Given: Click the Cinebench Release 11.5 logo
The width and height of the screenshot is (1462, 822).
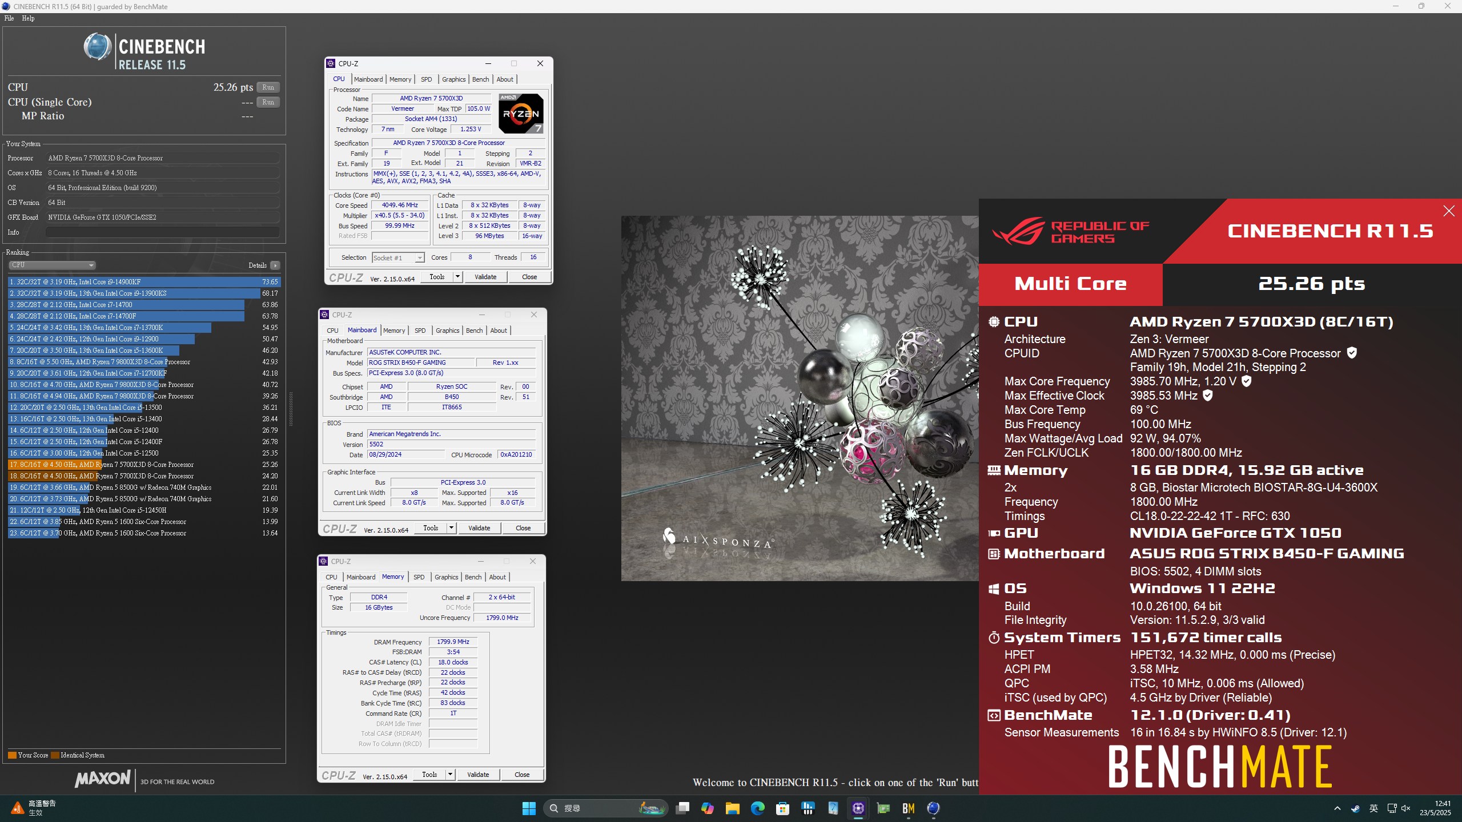Looking at the screenshot, I should [x=144, y=50].
